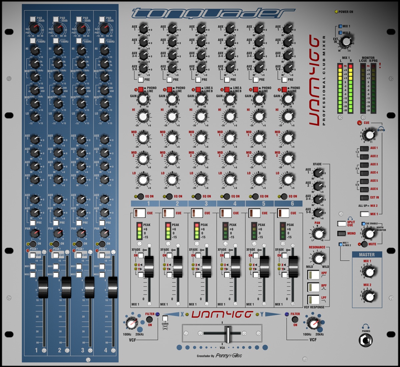Toggle MIX 1 to MIX 2 button
Screen dimensions: 400x367
pos(340,244)
